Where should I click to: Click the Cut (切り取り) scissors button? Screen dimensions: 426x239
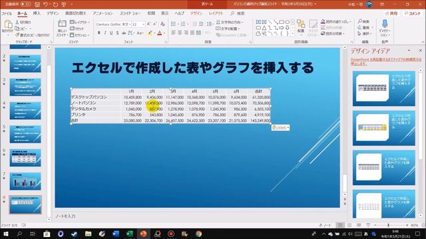point(23,22)
